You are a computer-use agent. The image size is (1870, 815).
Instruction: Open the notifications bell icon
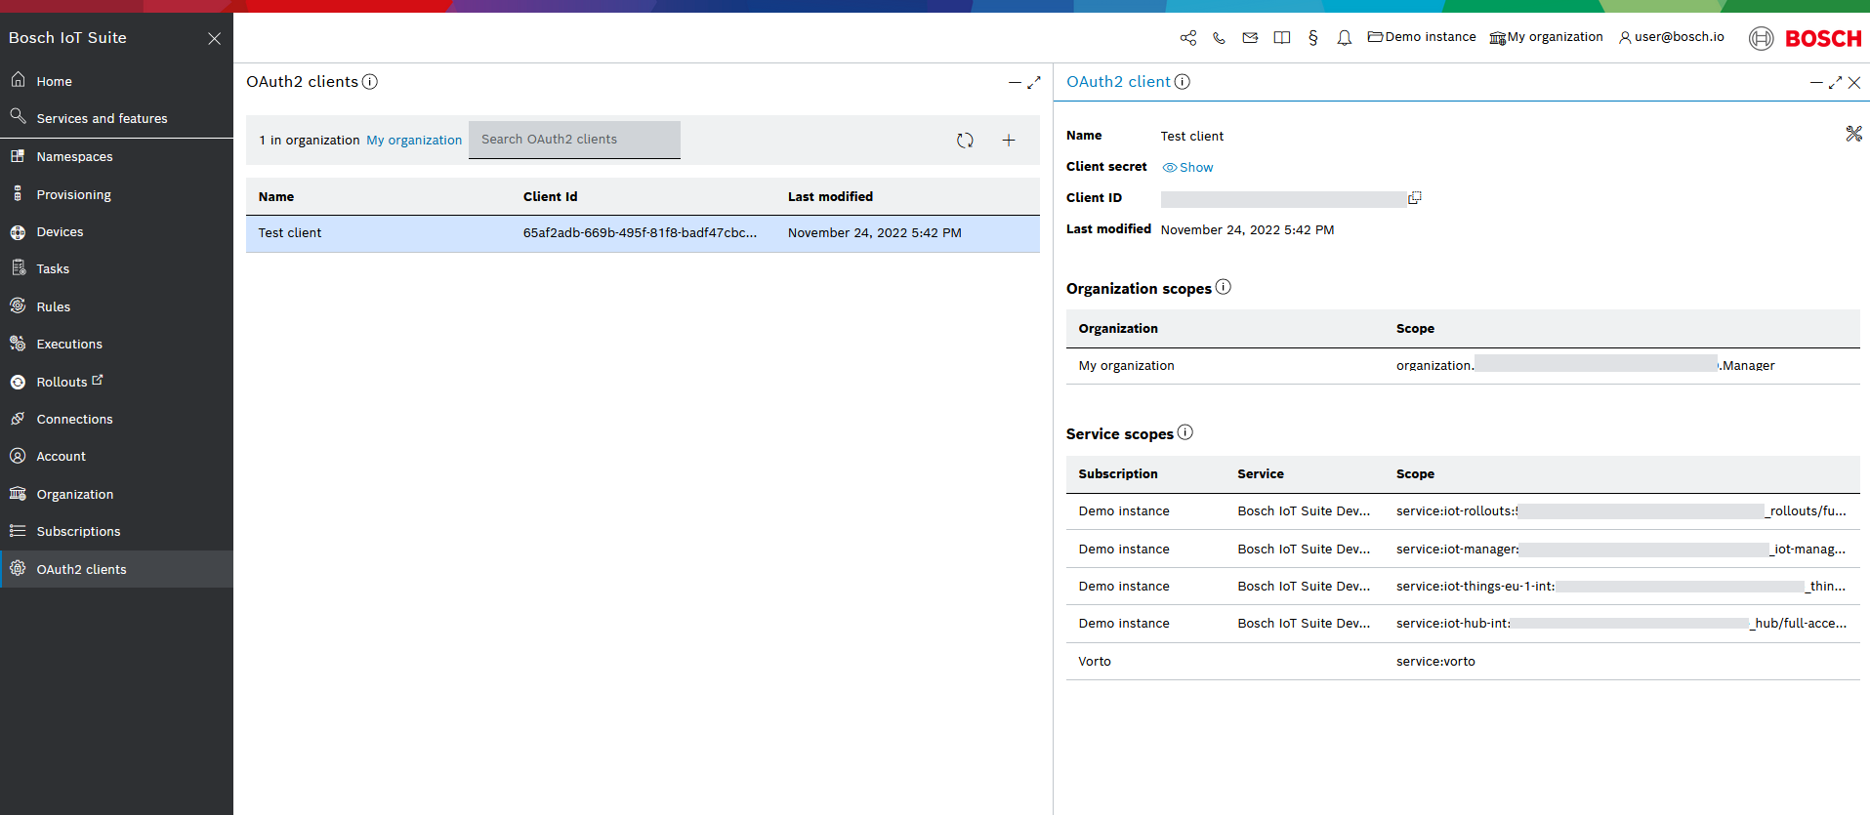tap(1344, 38)
